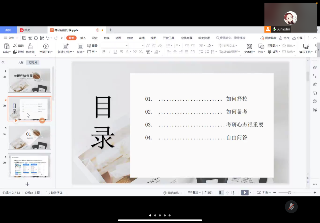Start slideshow from current slide (当页开始)
320x223 pixels.
[46, 46]
